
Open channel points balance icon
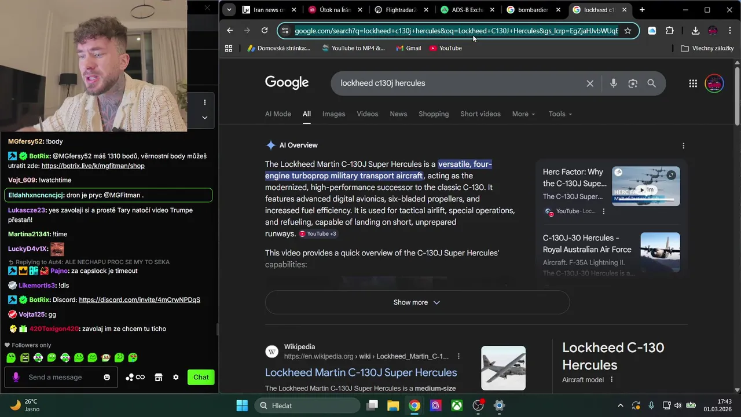point(135,377)
